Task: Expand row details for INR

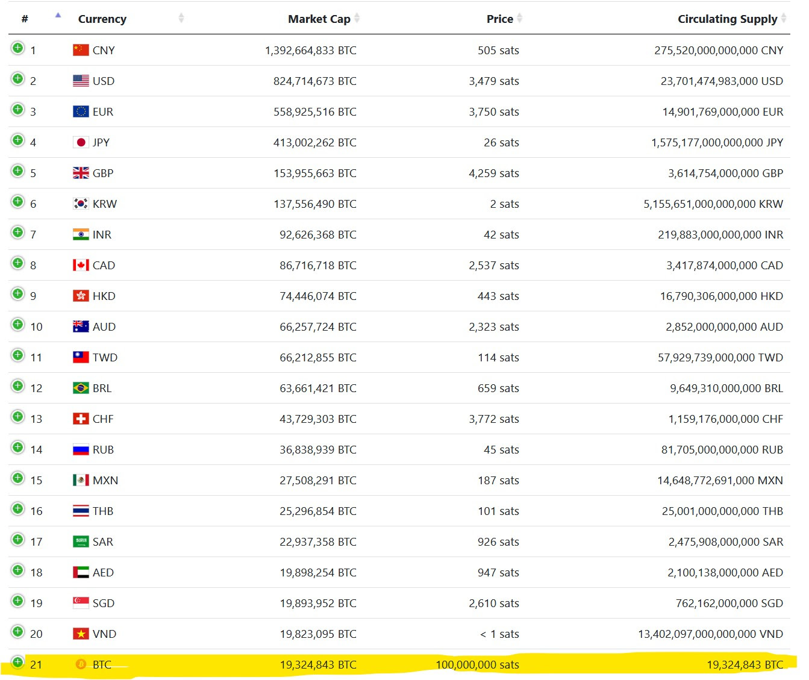Action: tap(18, 232)
